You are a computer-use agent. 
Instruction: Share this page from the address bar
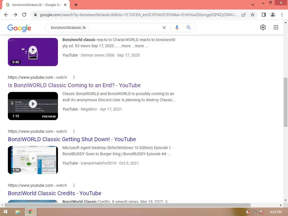[x=244, y=15]
